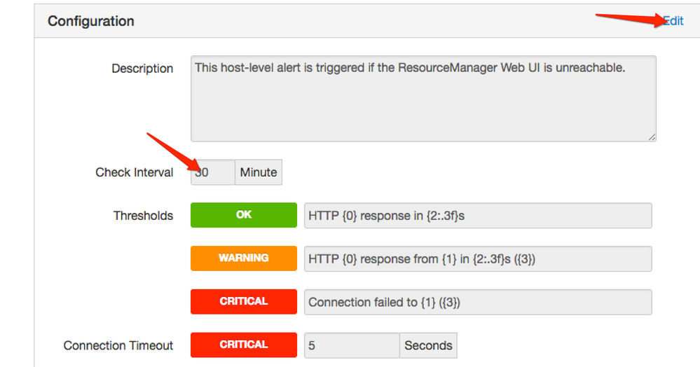This screenshot has width=700, height=367.
Task: Click the Connection Timeout label
Action: [x=118, y=345]
